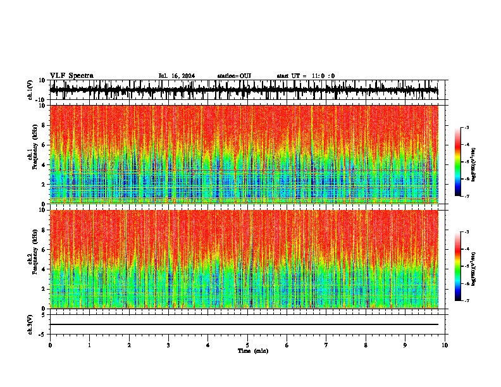This screenshot has width=501, height=387.
Task: Click the "ch.1(V)" waveform axis label
Action: coord(30,90)
